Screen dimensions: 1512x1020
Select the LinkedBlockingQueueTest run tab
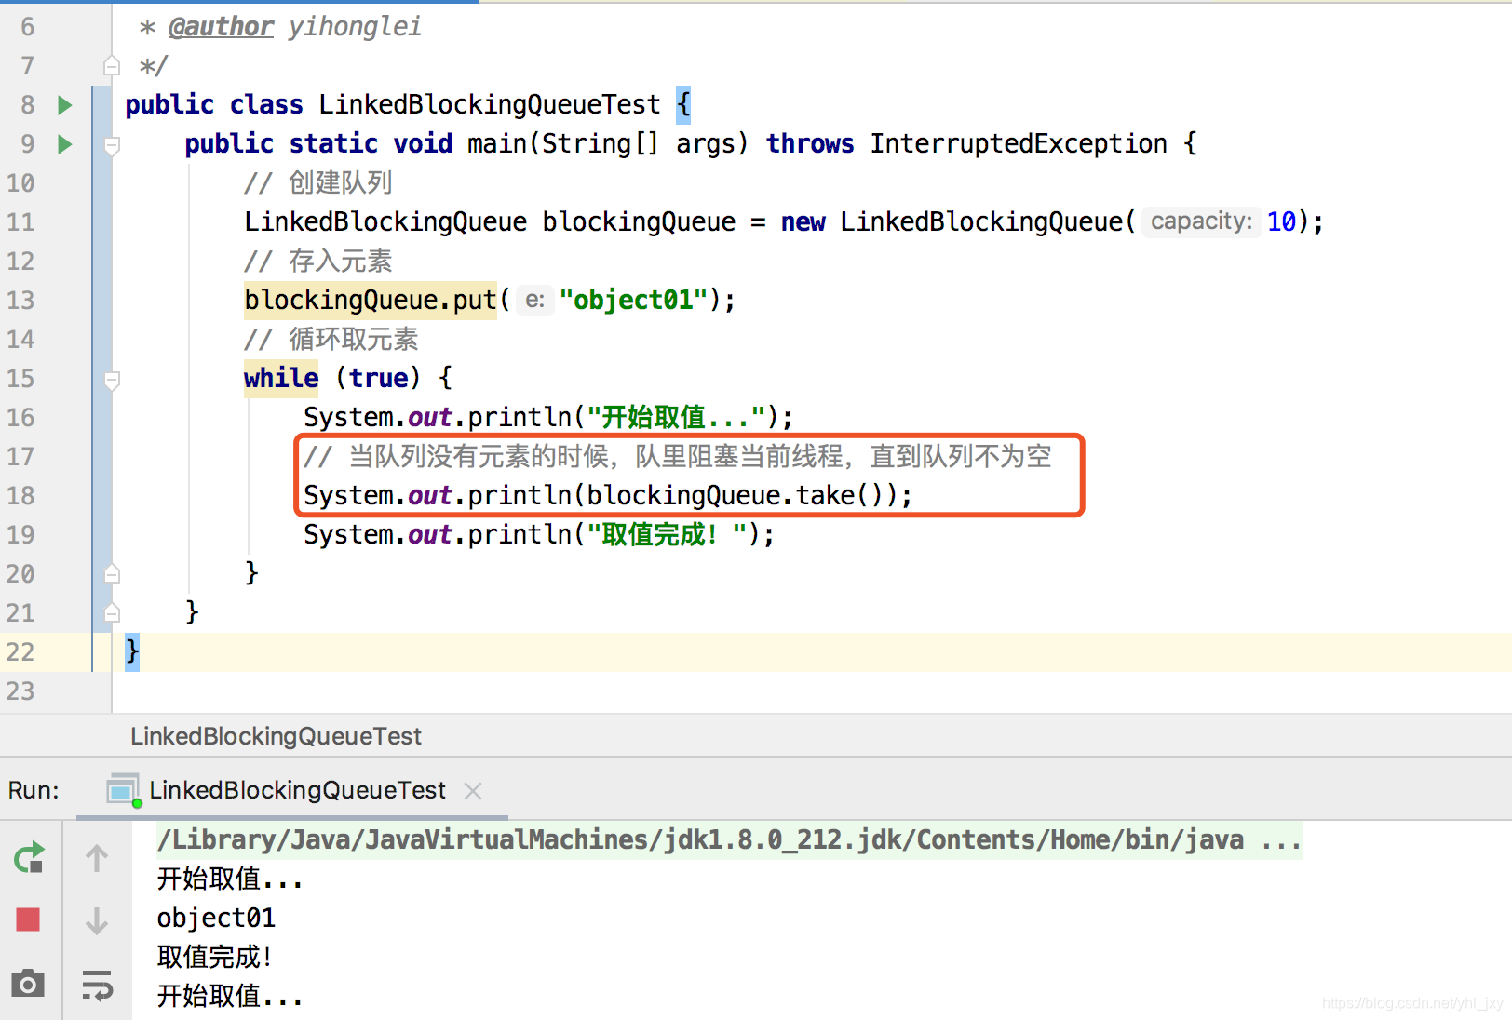296,790
